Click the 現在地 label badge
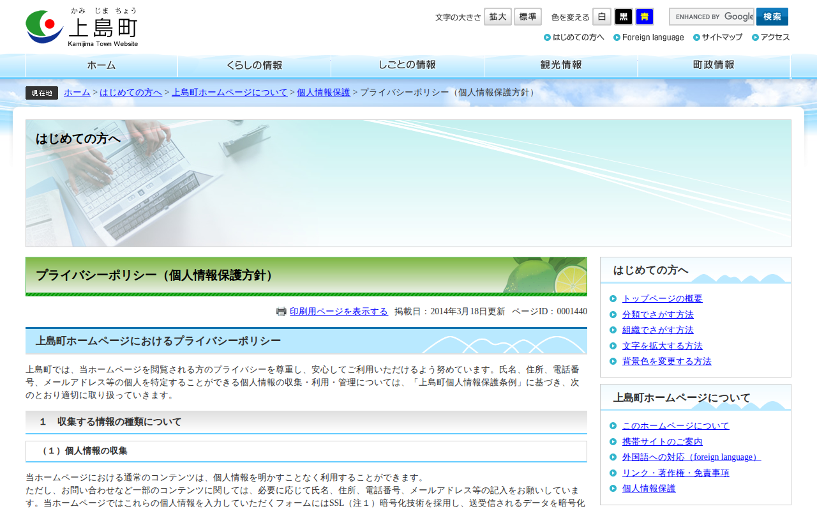Image resolution: width=817 pixels, height=511 pixels. tap(41, 93)
